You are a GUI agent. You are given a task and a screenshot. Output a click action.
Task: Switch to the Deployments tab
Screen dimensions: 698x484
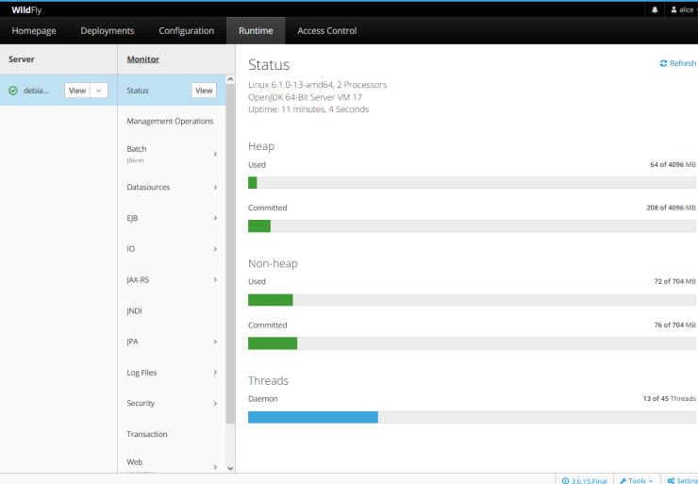click(x=107, y=31)
